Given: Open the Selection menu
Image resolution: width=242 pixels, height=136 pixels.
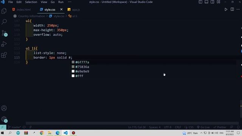Looking at the screenshot, I should (x=31, y=2).
